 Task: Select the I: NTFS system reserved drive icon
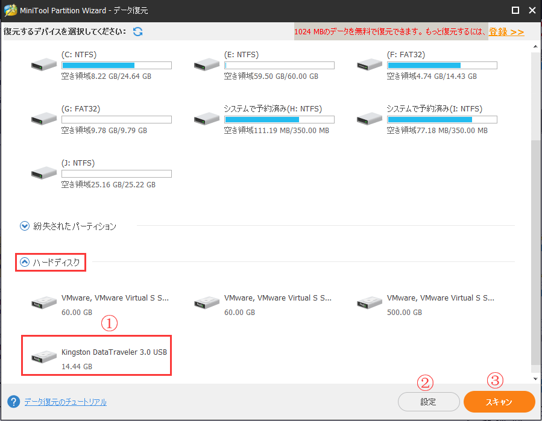tap(370, 119)
